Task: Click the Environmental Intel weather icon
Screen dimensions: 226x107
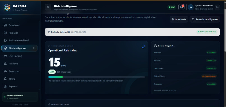Action: click(5, 40)
